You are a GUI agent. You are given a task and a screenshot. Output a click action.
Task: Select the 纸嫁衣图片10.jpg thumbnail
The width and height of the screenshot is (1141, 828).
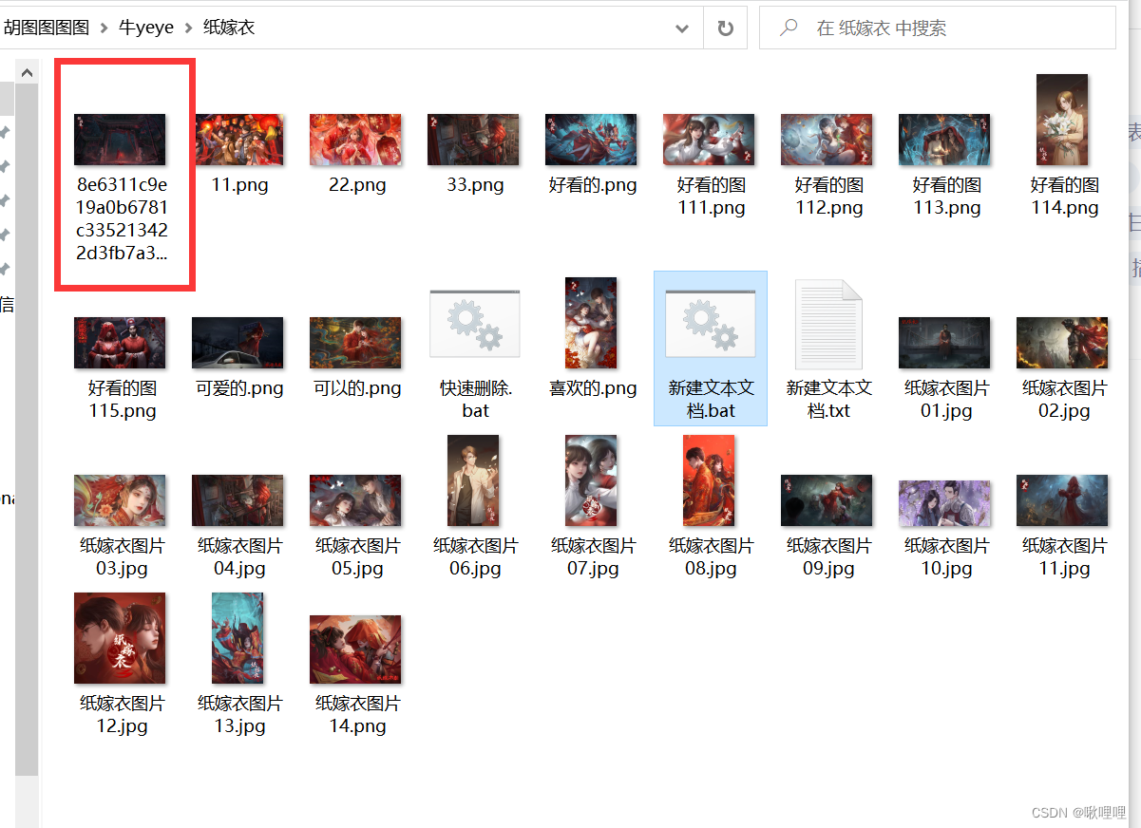click(x=944, y=503)
